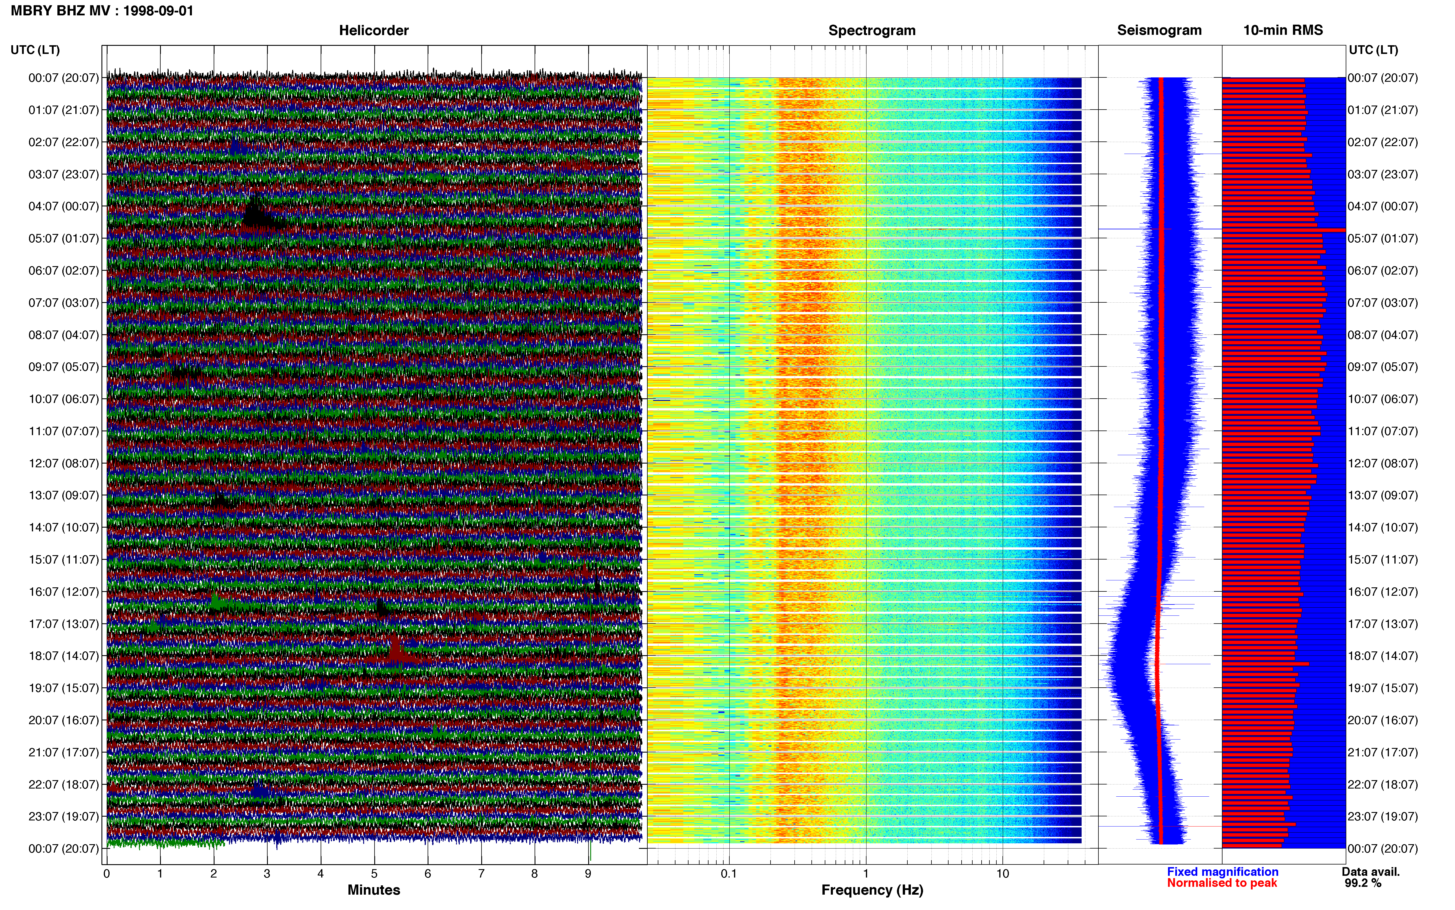Select the Seismogram panel heading
Viewport: 1455px width, 910px height.
click(x=1159, y=30)
